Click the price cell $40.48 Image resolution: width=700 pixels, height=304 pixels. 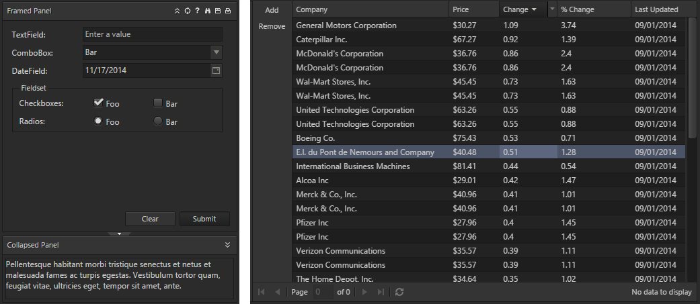point(474,152)
